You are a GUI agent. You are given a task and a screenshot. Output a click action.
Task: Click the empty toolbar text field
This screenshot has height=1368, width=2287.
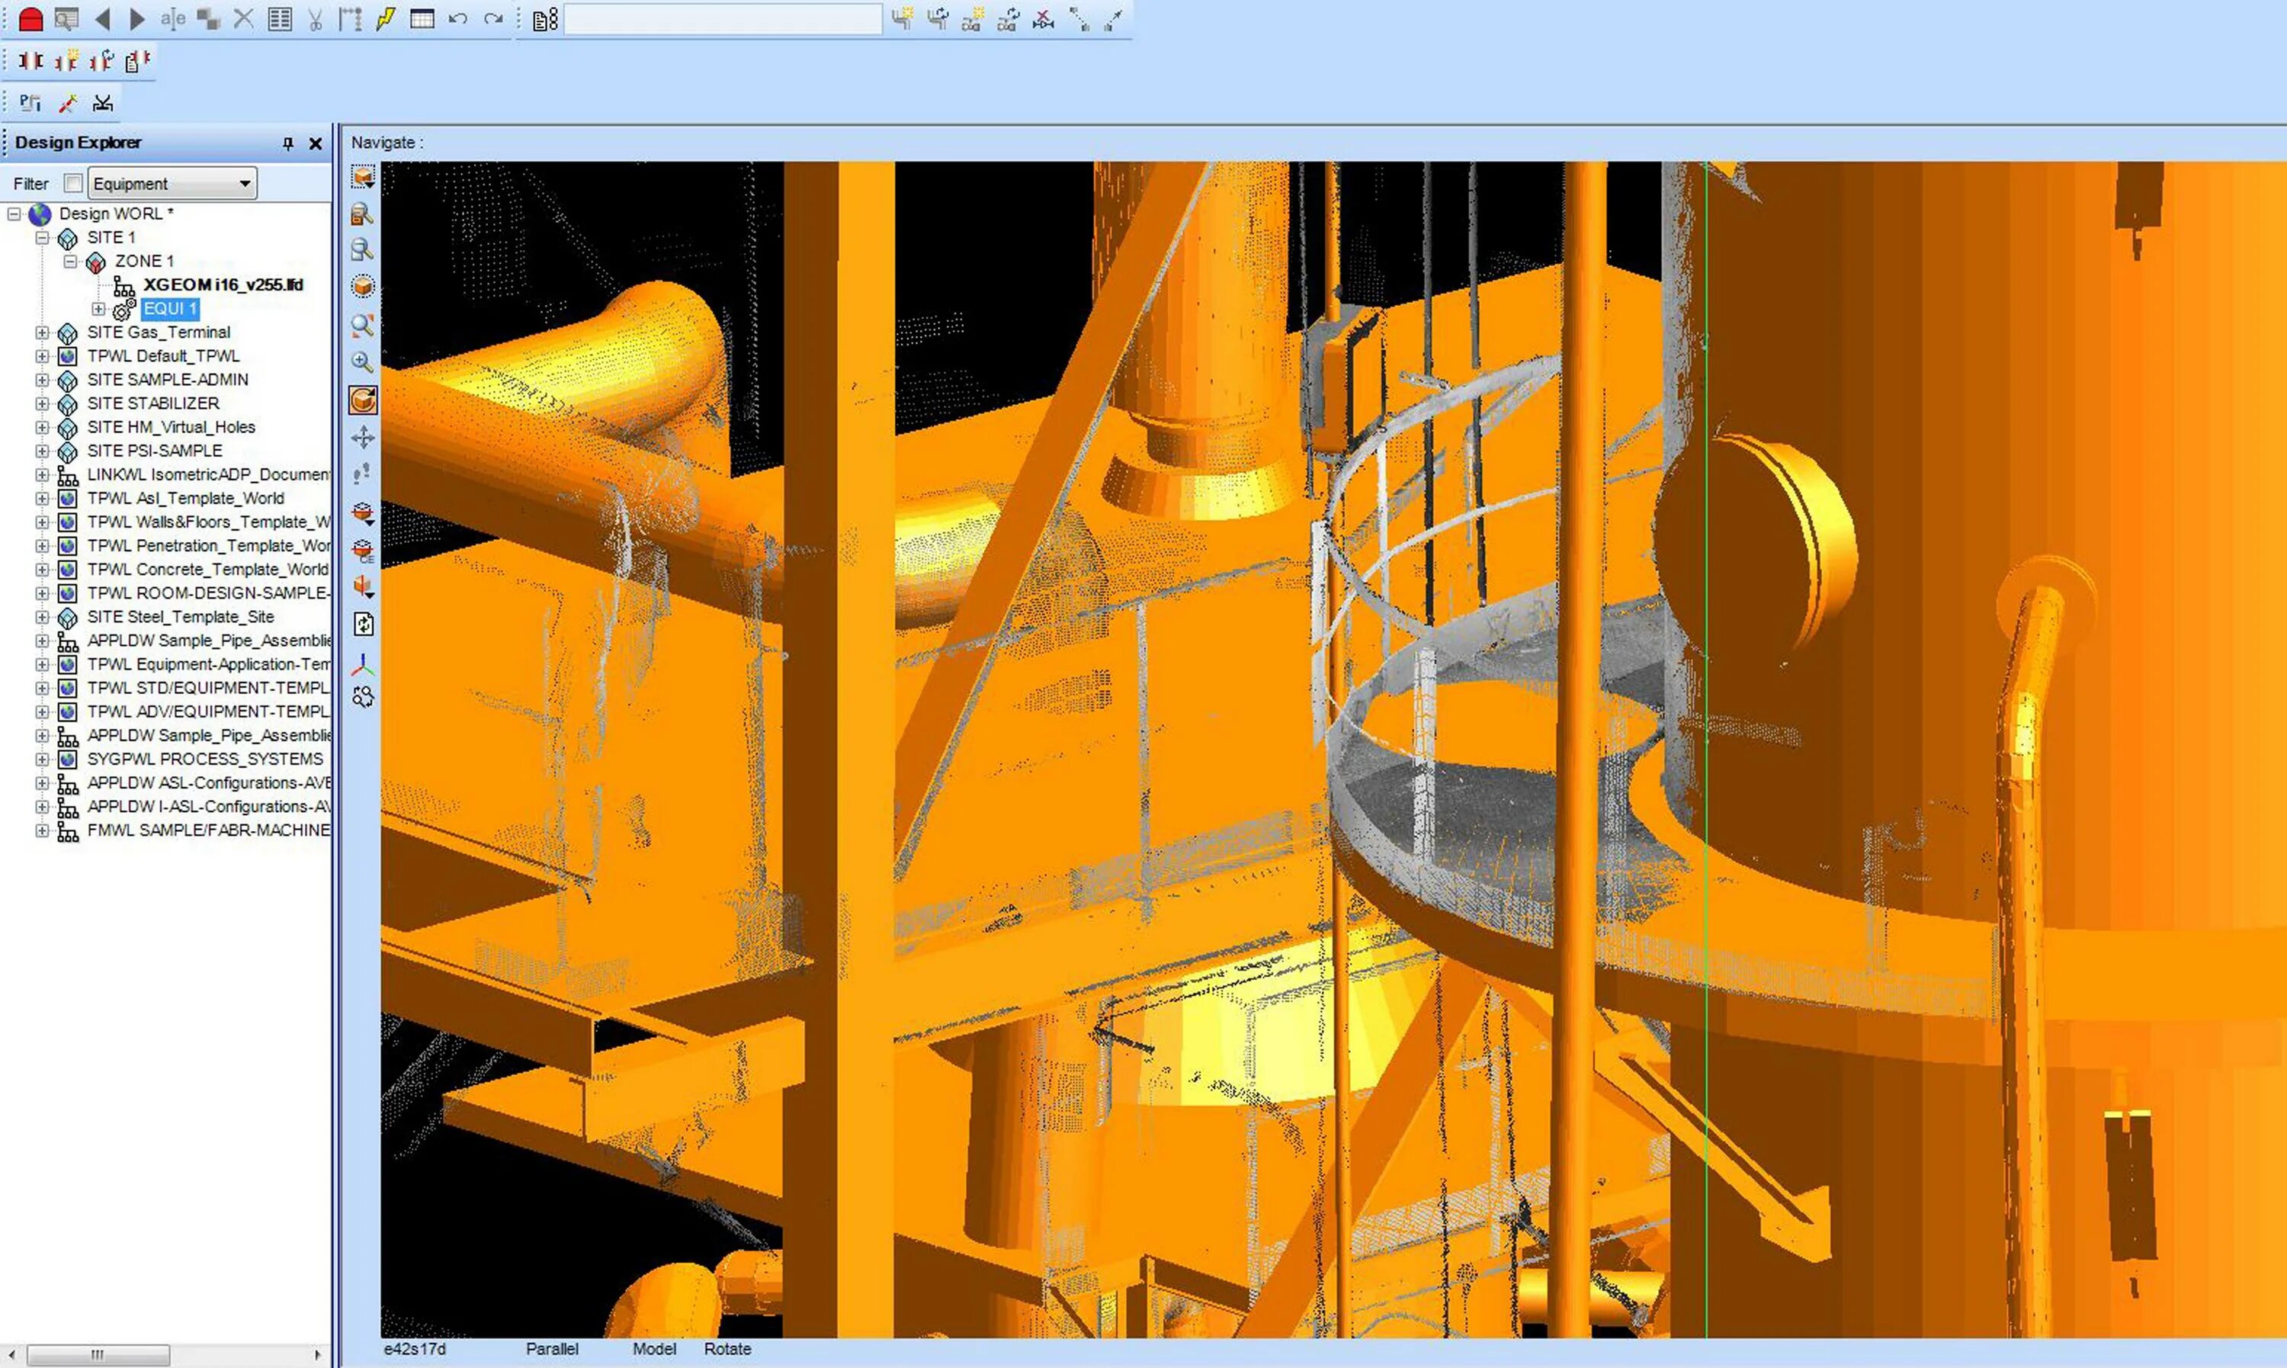(723, 19)
